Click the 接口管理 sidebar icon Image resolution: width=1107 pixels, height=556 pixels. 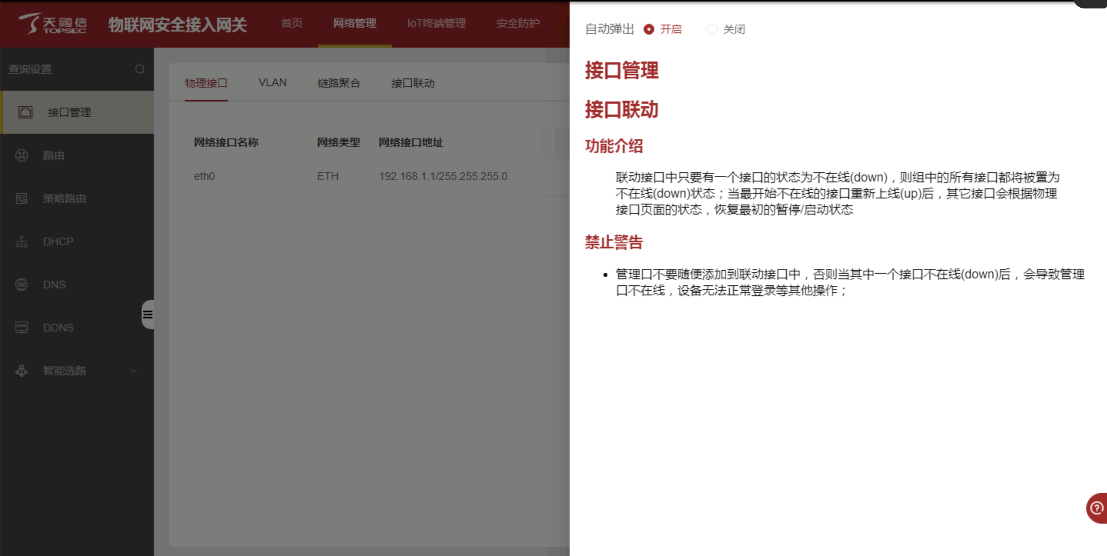(x=25, y=113)
